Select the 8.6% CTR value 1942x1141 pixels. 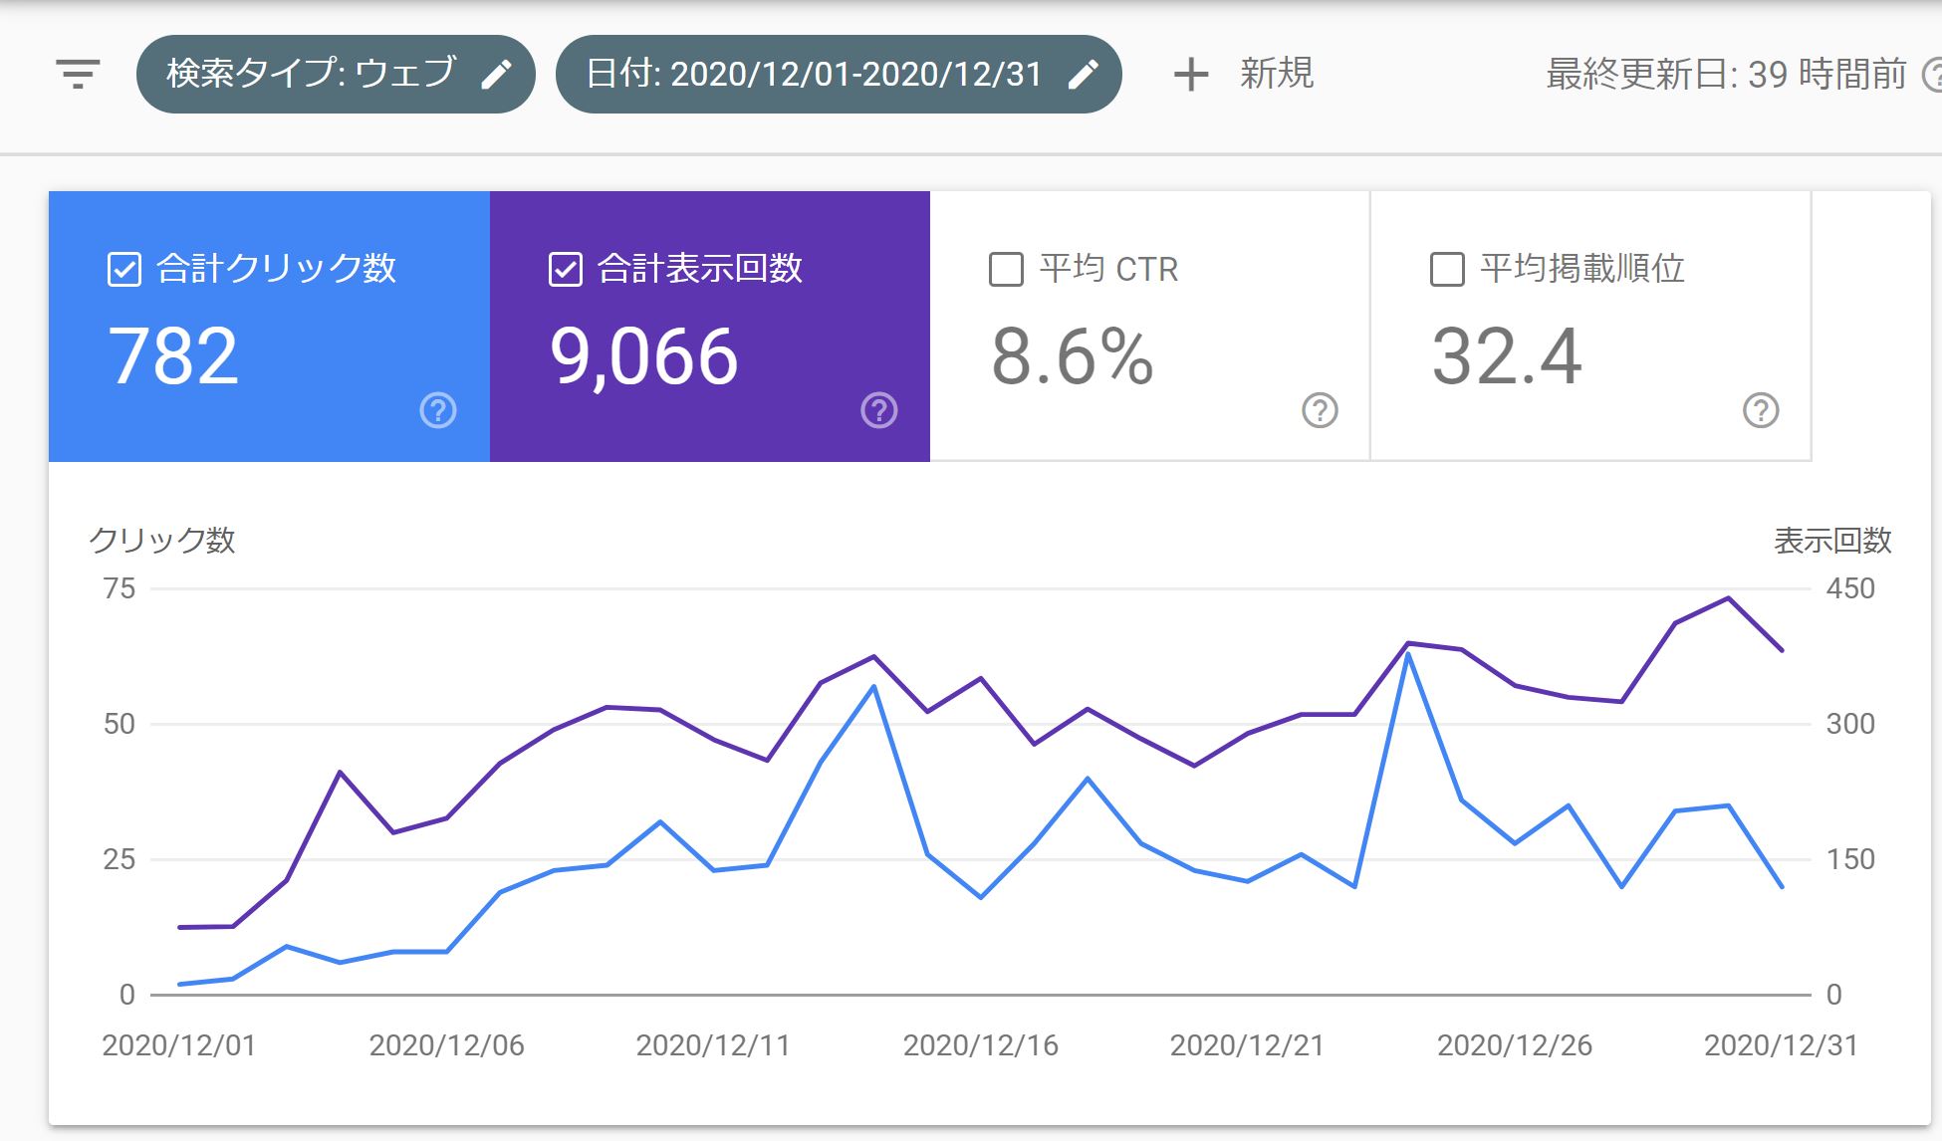(x=1073, y=356)
